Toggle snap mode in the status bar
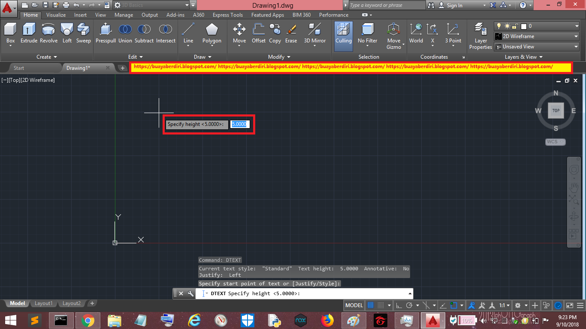This screenshot has width=586, height=329. click(380, 305)
